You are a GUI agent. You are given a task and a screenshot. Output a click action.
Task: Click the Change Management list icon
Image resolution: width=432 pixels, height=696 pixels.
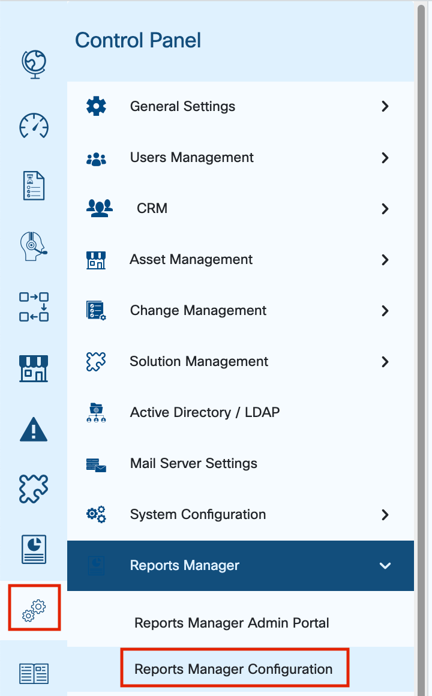[97, 310]
